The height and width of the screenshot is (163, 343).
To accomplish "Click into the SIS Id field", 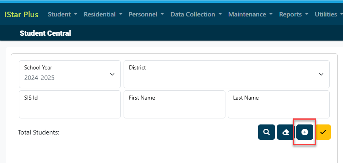I will 70,104.
